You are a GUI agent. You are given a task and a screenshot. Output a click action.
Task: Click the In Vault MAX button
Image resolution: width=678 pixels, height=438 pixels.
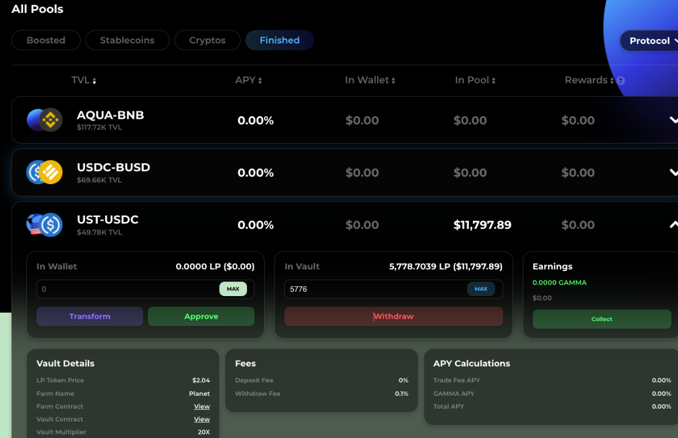481,289
